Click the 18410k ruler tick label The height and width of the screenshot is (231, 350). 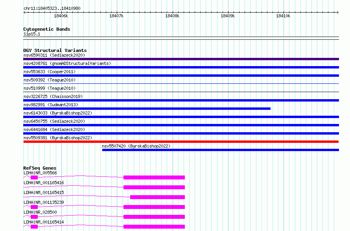[x=283, y=16]
